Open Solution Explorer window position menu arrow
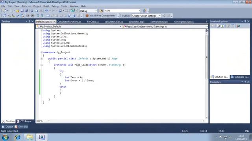Viewport: 252px width, 141px height. [x=242, y=21]
